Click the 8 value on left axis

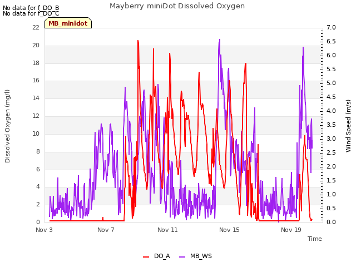(38, 151)
